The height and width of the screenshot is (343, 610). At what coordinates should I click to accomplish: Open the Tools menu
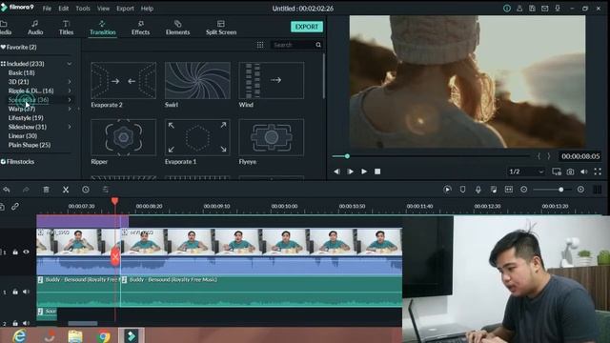(x=83, y=9)
